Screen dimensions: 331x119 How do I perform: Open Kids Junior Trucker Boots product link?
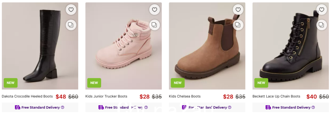[x=106, y=96]
